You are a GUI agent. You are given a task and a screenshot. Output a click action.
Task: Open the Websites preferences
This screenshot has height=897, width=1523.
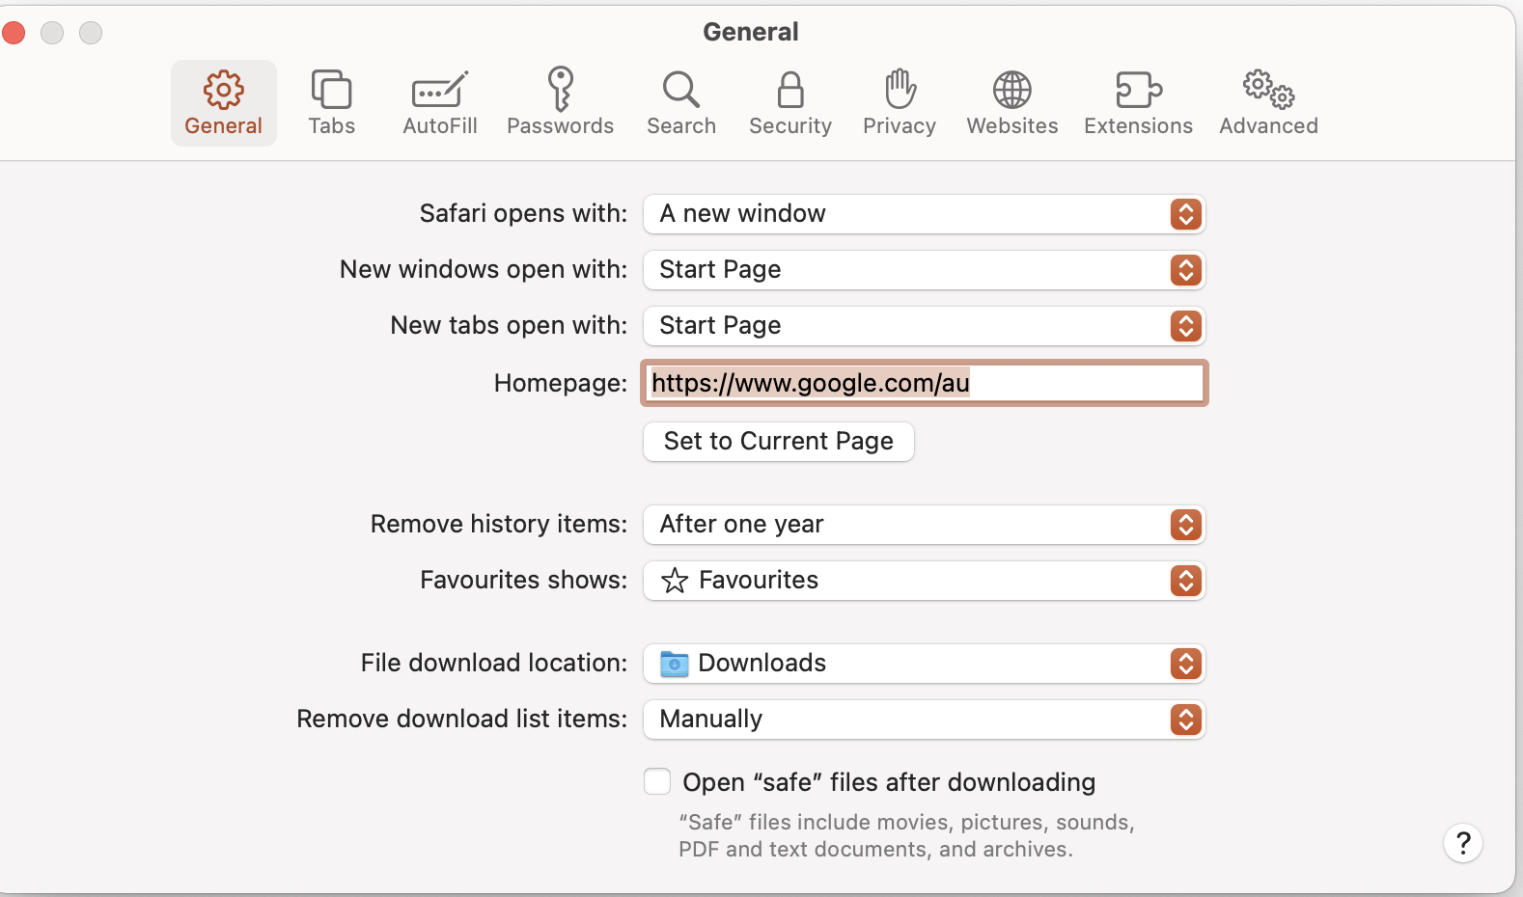point(1011,102)
